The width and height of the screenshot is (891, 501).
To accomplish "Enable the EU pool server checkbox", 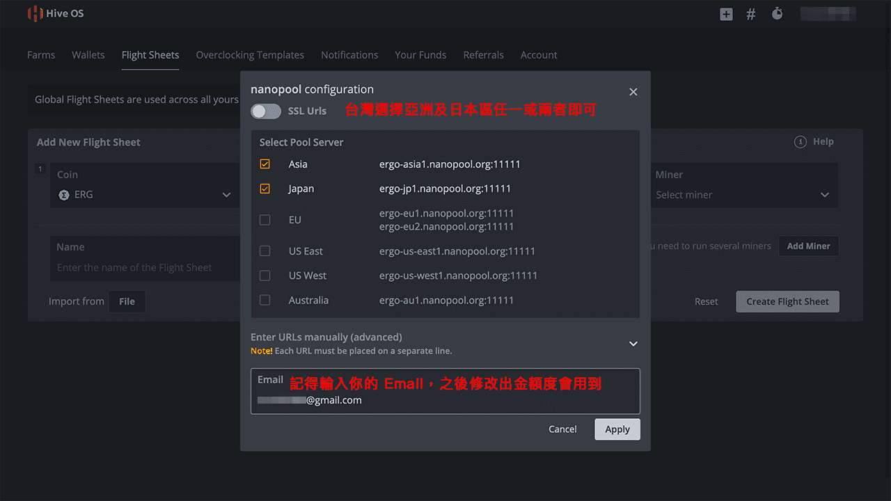I will (x=265, y=219).
